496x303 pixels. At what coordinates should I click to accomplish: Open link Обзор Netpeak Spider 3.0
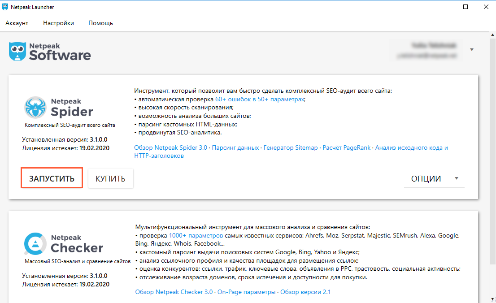[170, 148]
